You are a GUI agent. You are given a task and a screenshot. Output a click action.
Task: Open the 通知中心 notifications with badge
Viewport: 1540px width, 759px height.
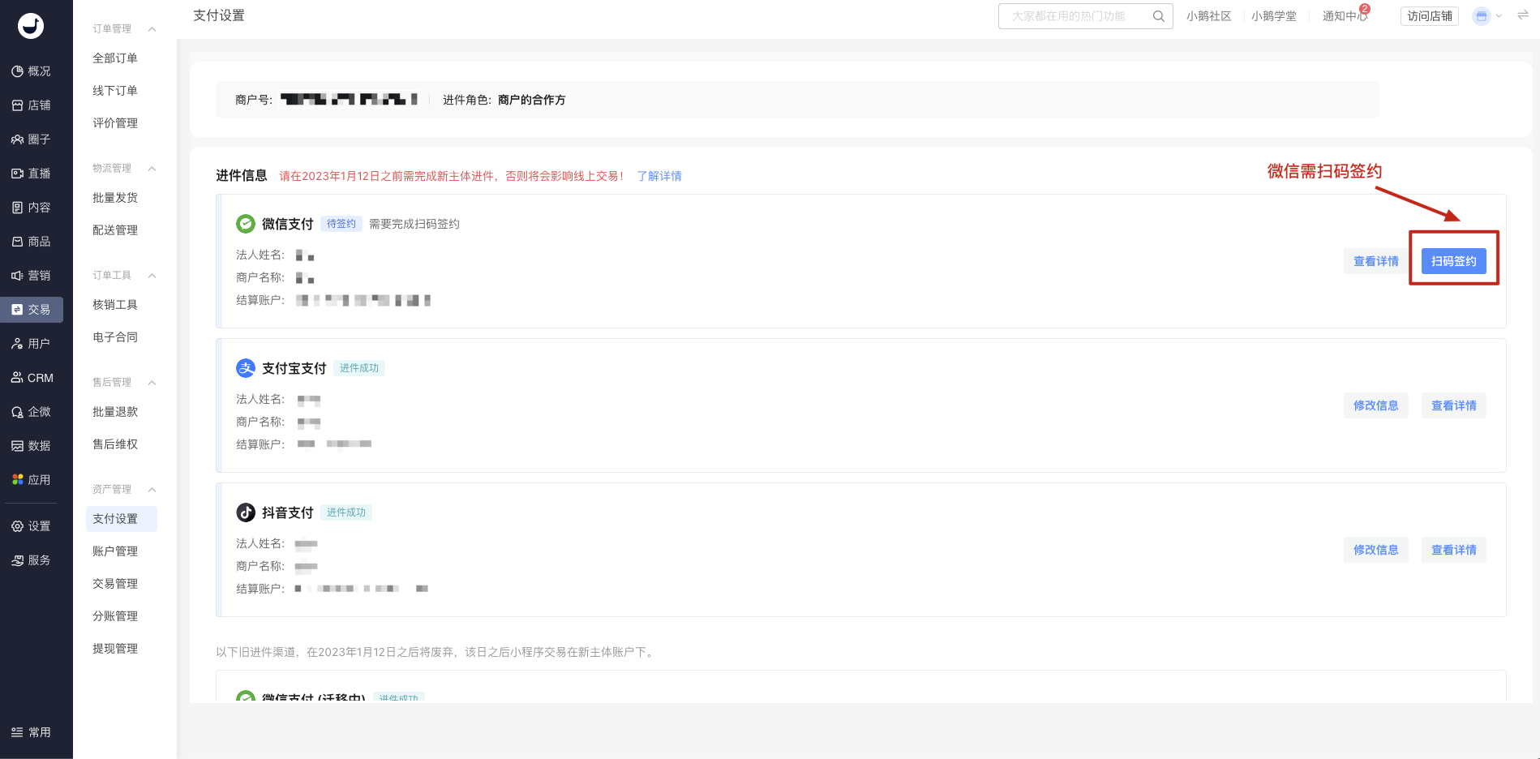(1345, 16)
